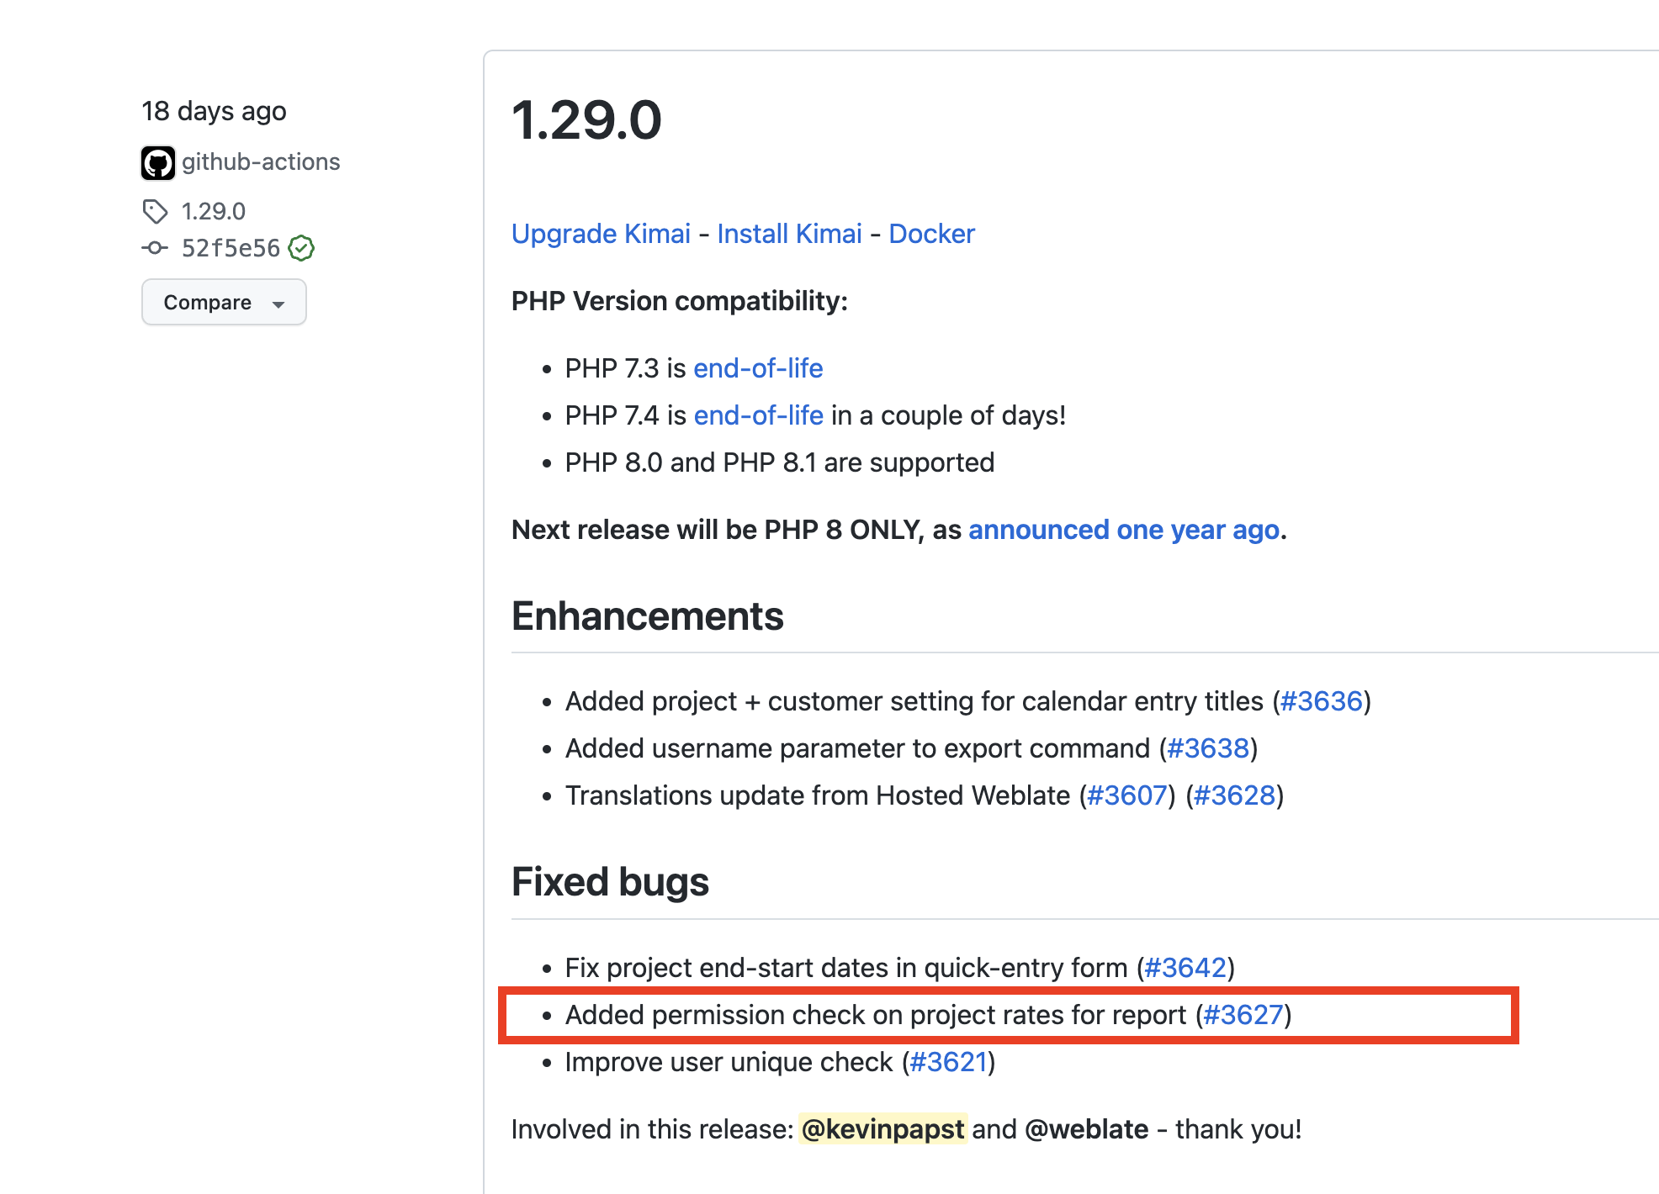Image resolution: width=1659 pixels, height=1194 pixels.
Task: Click the commit icon beside 52f5e56
Action: [155, 248]
